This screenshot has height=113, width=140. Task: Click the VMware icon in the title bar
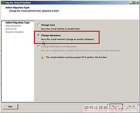tap(3, 3)
